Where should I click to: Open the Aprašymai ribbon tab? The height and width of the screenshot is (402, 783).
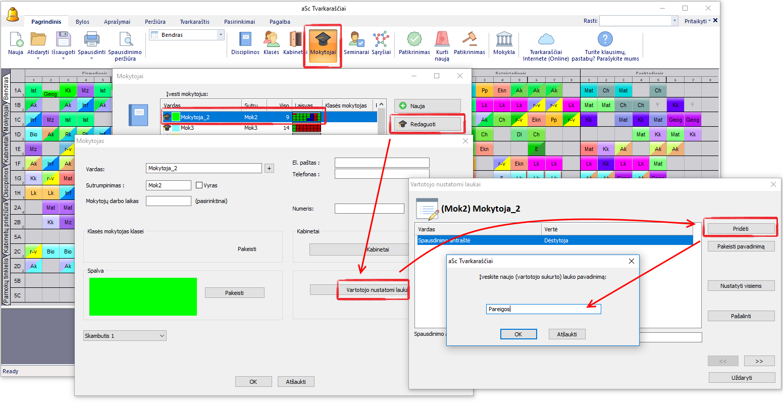pyautogui.click(x=117, y=22)
